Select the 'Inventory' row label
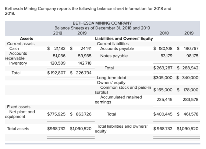The width and height of the screenshot is (206, 149). [18, 63]
